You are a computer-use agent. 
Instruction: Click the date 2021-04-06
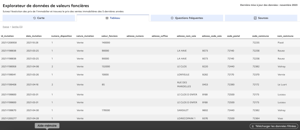(x=33, y=67)
